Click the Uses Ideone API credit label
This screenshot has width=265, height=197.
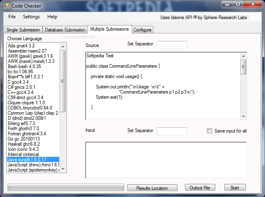click(x=204, y=18)
